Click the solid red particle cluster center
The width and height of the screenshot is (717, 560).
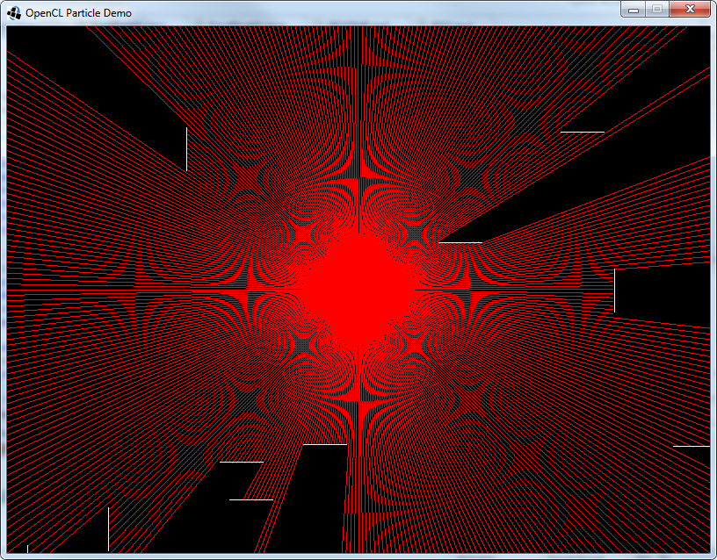(x=358, y=290)
